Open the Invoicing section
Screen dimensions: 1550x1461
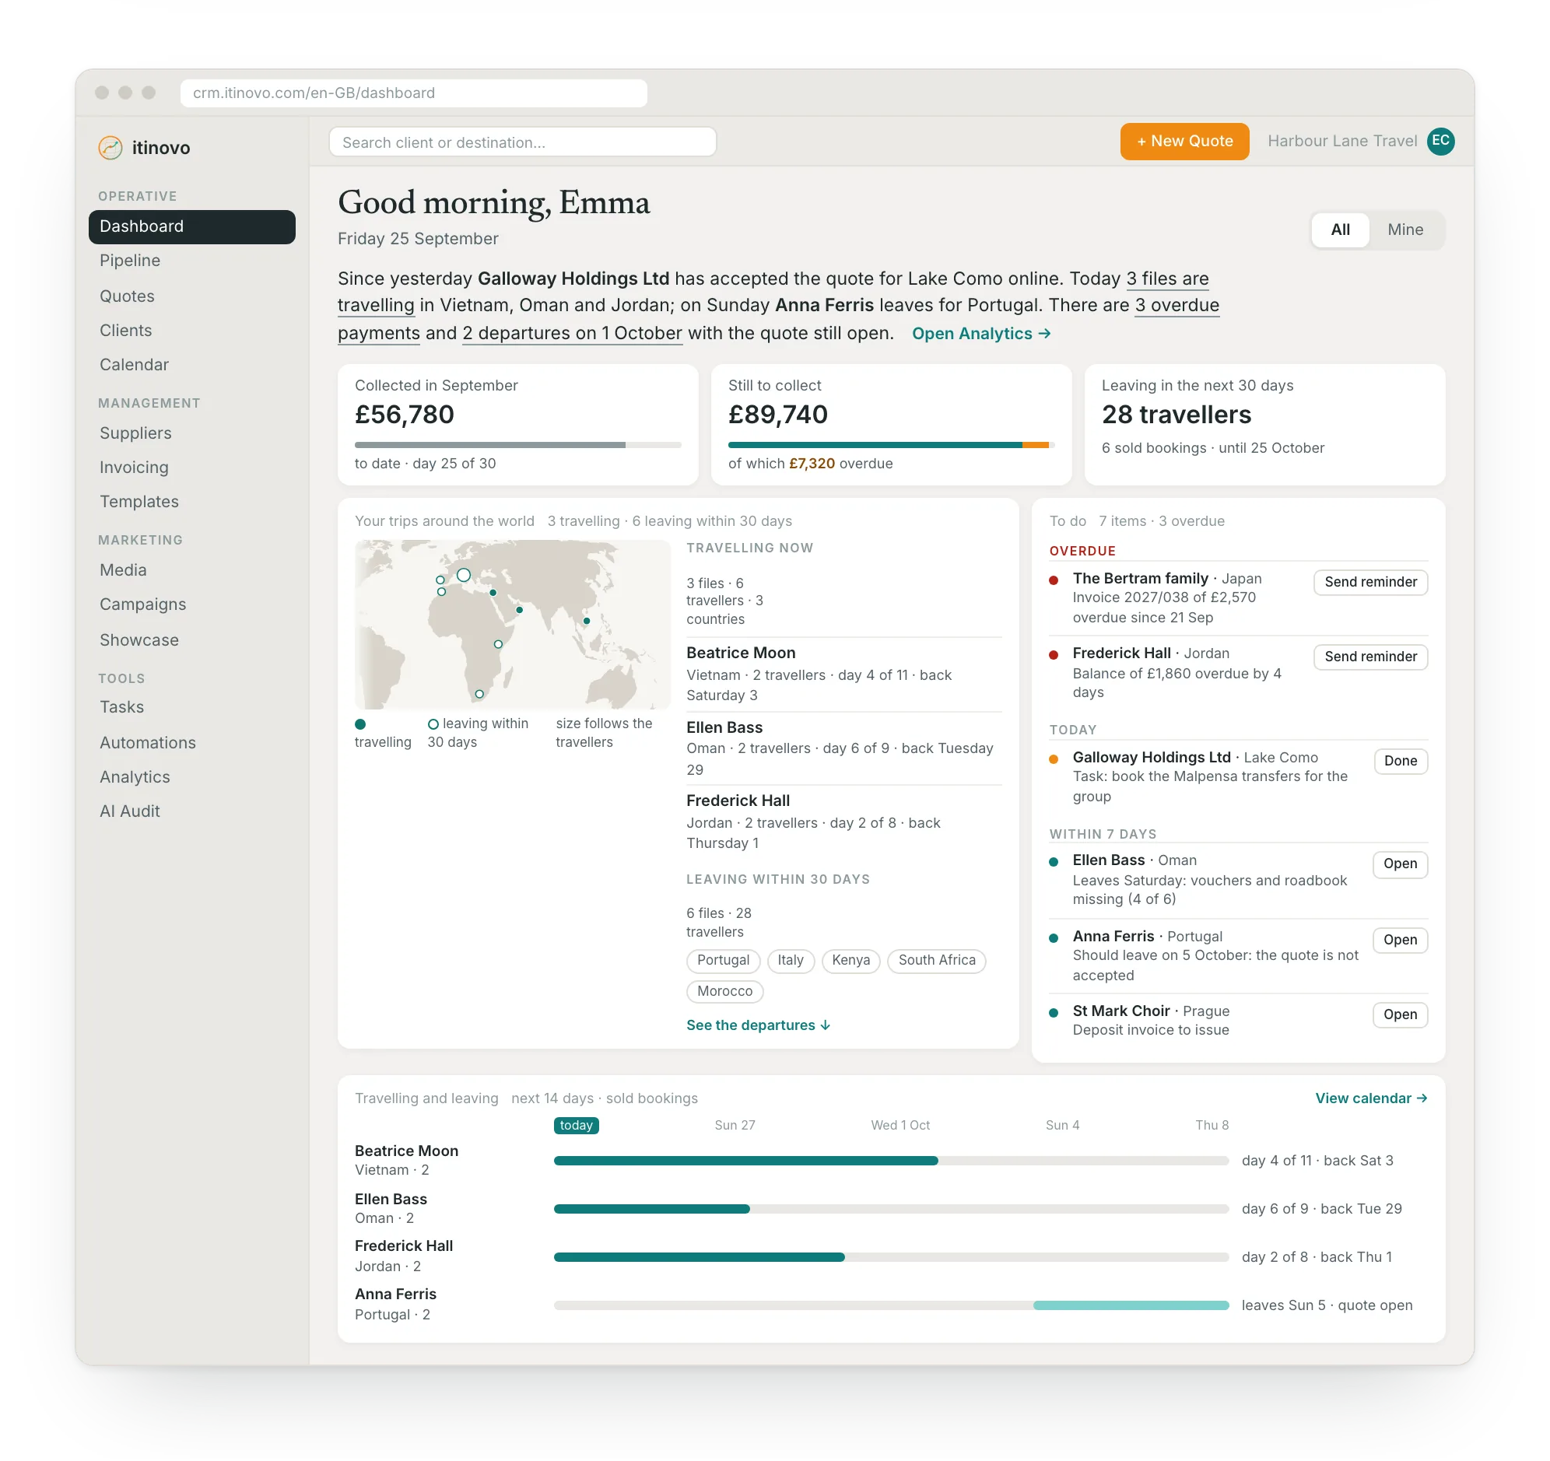[x=191, y=468]
